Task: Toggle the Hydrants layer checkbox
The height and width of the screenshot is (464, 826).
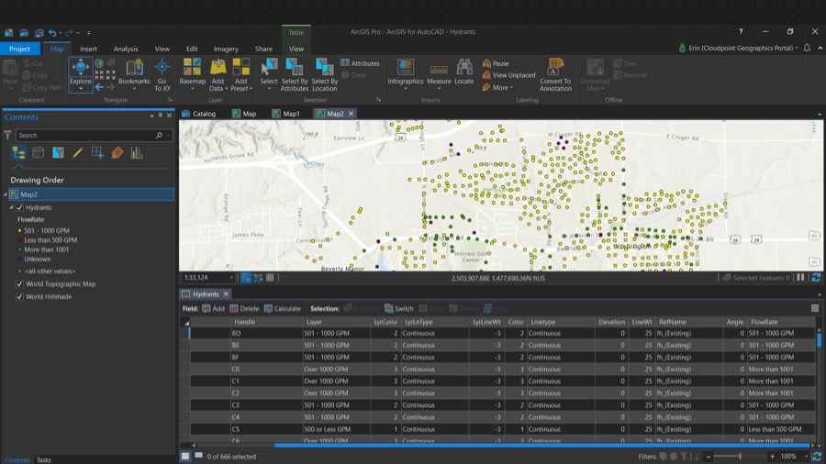Action: coord(20,208)
